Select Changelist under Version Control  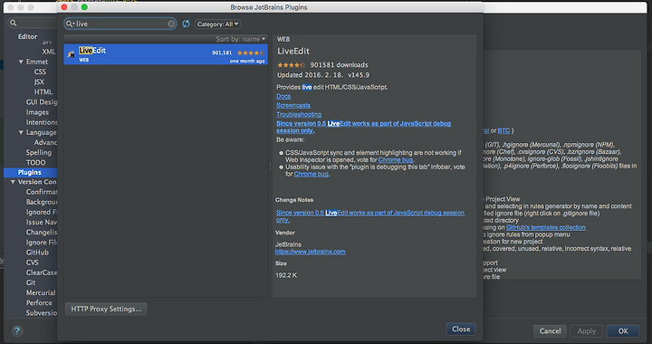(x=41, y=233)
